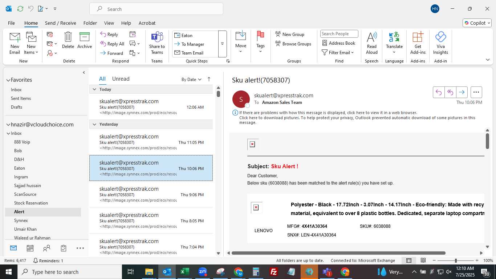This screenshot has width=496, height=279.
Task: Click the zoom slider handle in status bar
Action: (x=456, y=260)
